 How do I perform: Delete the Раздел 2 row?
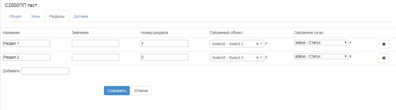pyautogui.click(x=384, y=58)
